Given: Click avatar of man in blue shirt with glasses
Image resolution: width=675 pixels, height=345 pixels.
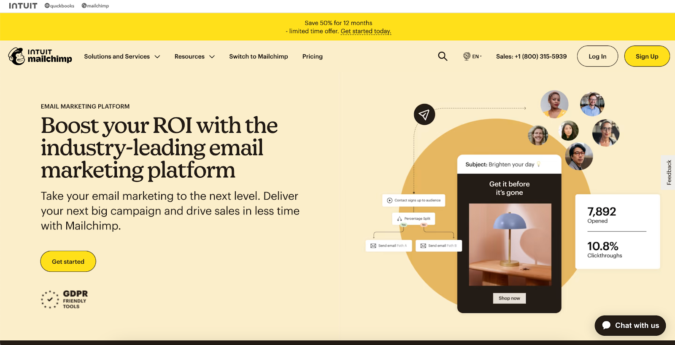Looking at the screenshot, I should coord(592,104).
